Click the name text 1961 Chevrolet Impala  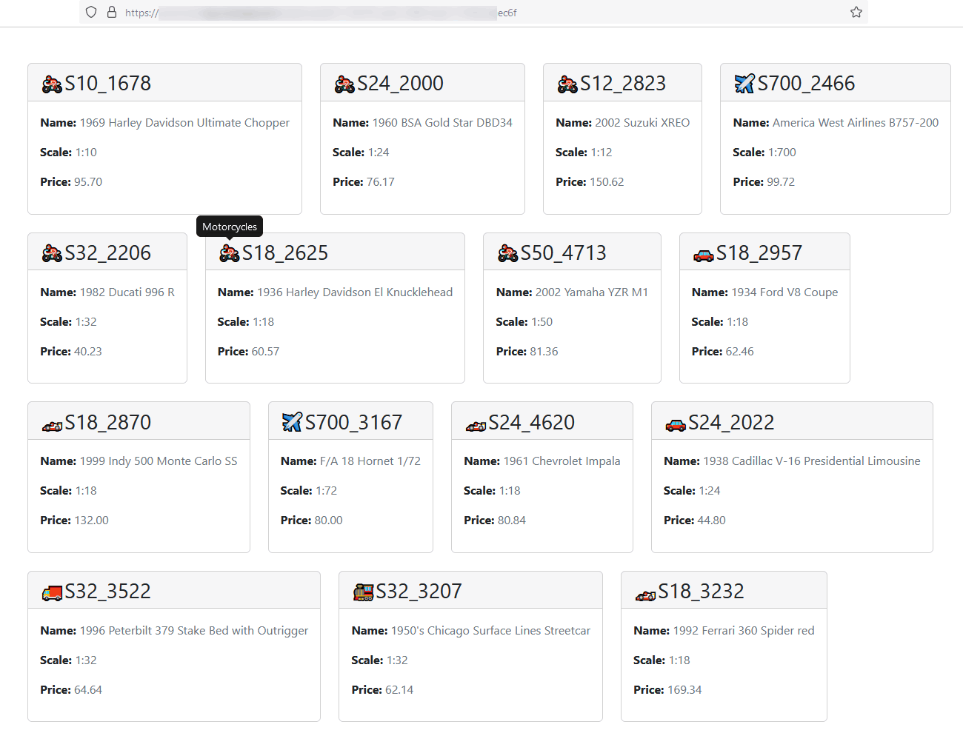(x=562, y=461)
